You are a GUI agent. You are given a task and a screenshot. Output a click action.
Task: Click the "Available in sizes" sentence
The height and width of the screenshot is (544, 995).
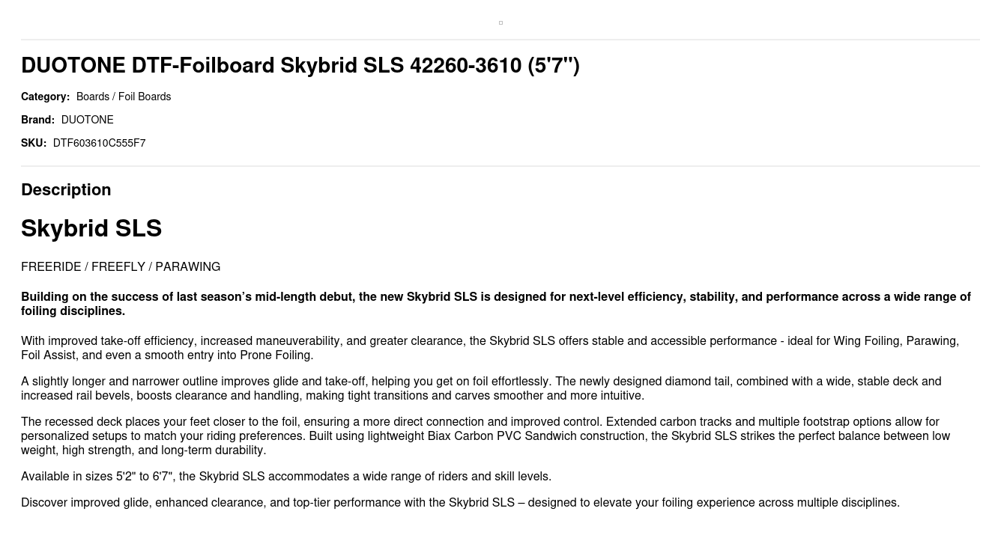[x=286, y=477]
